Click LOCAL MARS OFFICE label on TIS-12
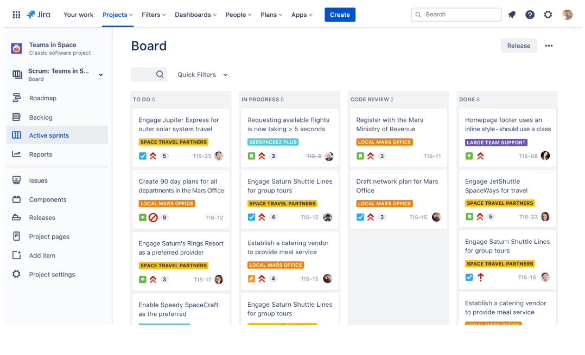585x355 pixels. (x=167, y=203)
